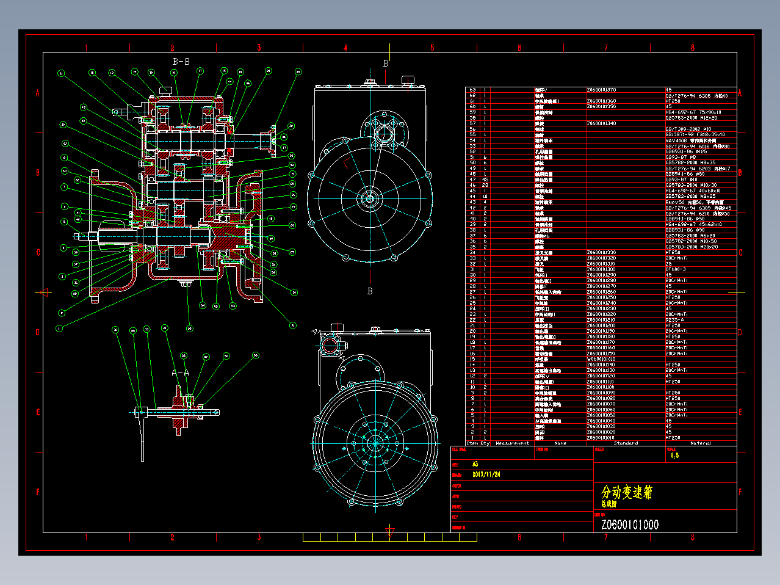Click the Name column header
The image size is (780, 585).
click(560, 443)
